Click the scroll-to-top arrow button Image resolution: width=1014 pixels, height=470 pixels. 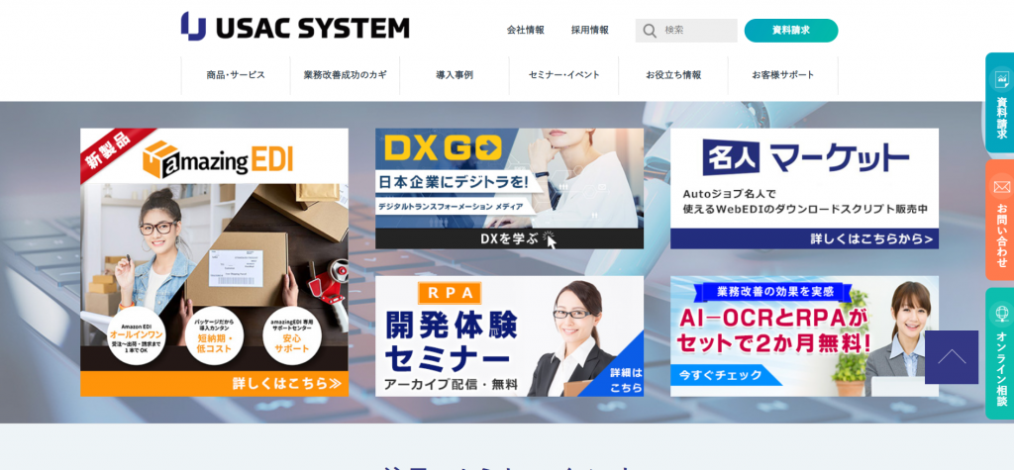(952, 357)
